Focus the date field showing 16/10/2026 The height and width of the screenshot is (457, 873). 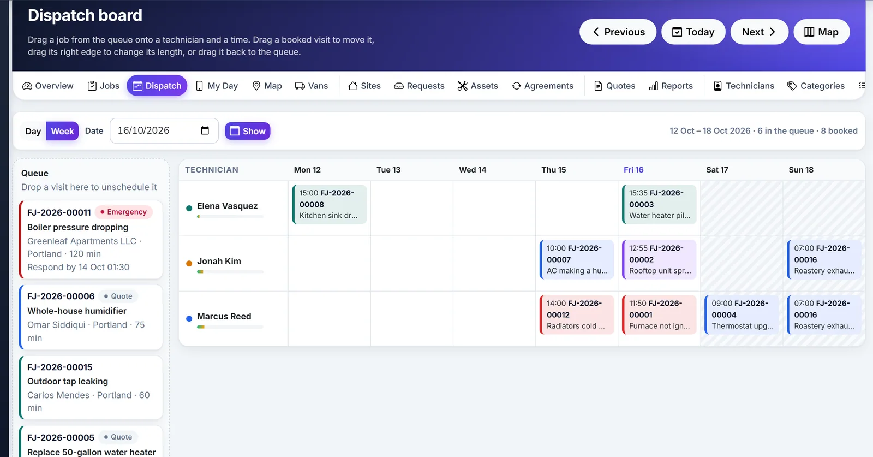[164, 130]
